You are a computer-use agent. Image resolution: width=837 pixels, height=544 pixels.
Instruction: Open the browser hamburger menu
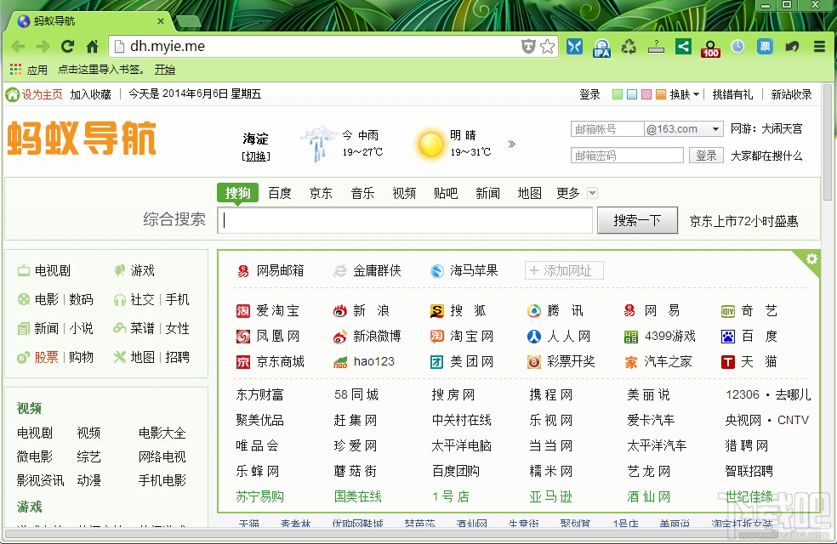point(819,47)
